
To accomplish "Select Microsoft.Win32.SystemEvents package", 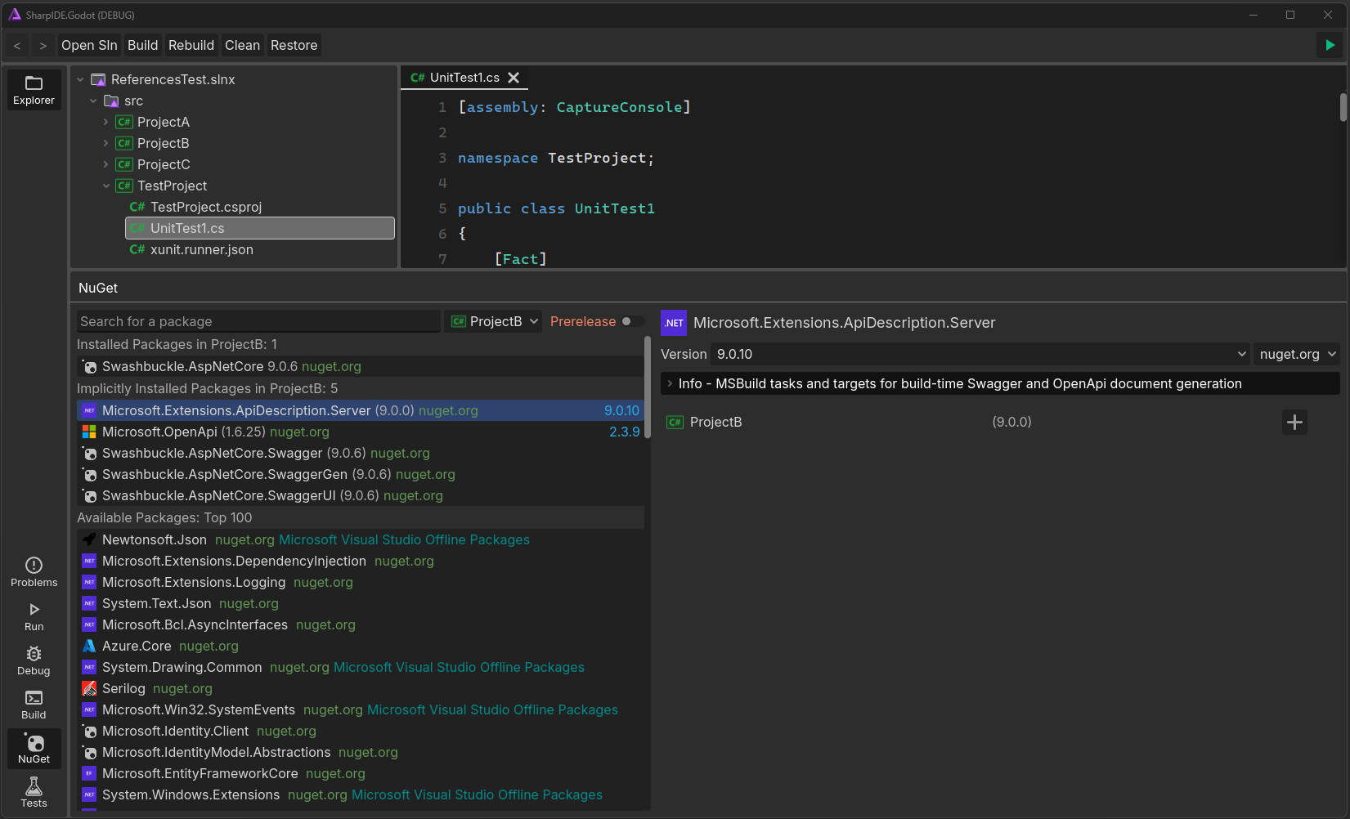I will point(361,709).
